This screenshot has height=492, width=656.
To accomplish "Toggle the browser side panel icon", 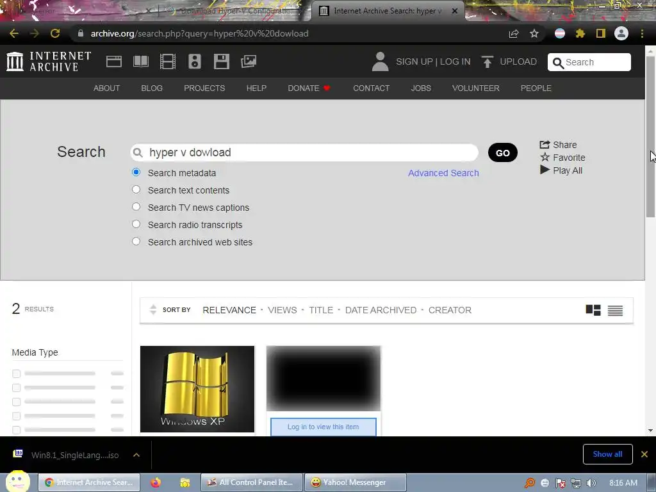I will 601,33.
